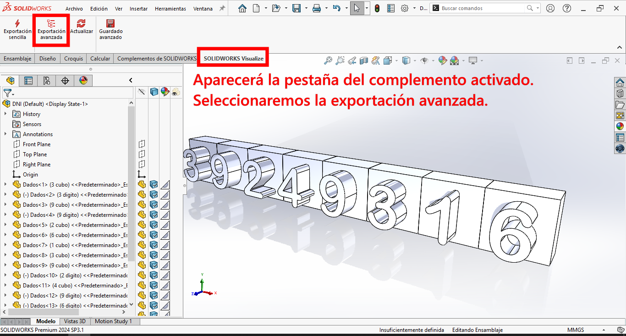The height and width of the screenshot is (336, 626).
Task: Click the Zoom to fit magnifier icon
Action: 328,61
